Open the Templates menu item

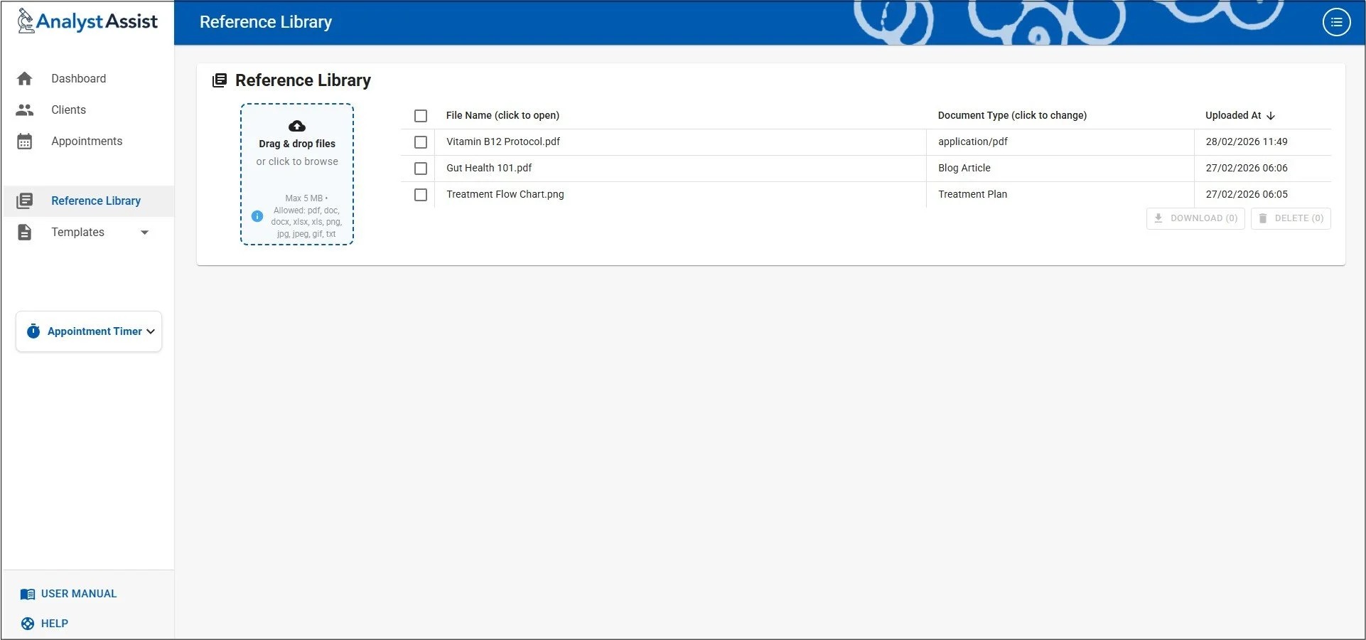click(x=77, y=233)
